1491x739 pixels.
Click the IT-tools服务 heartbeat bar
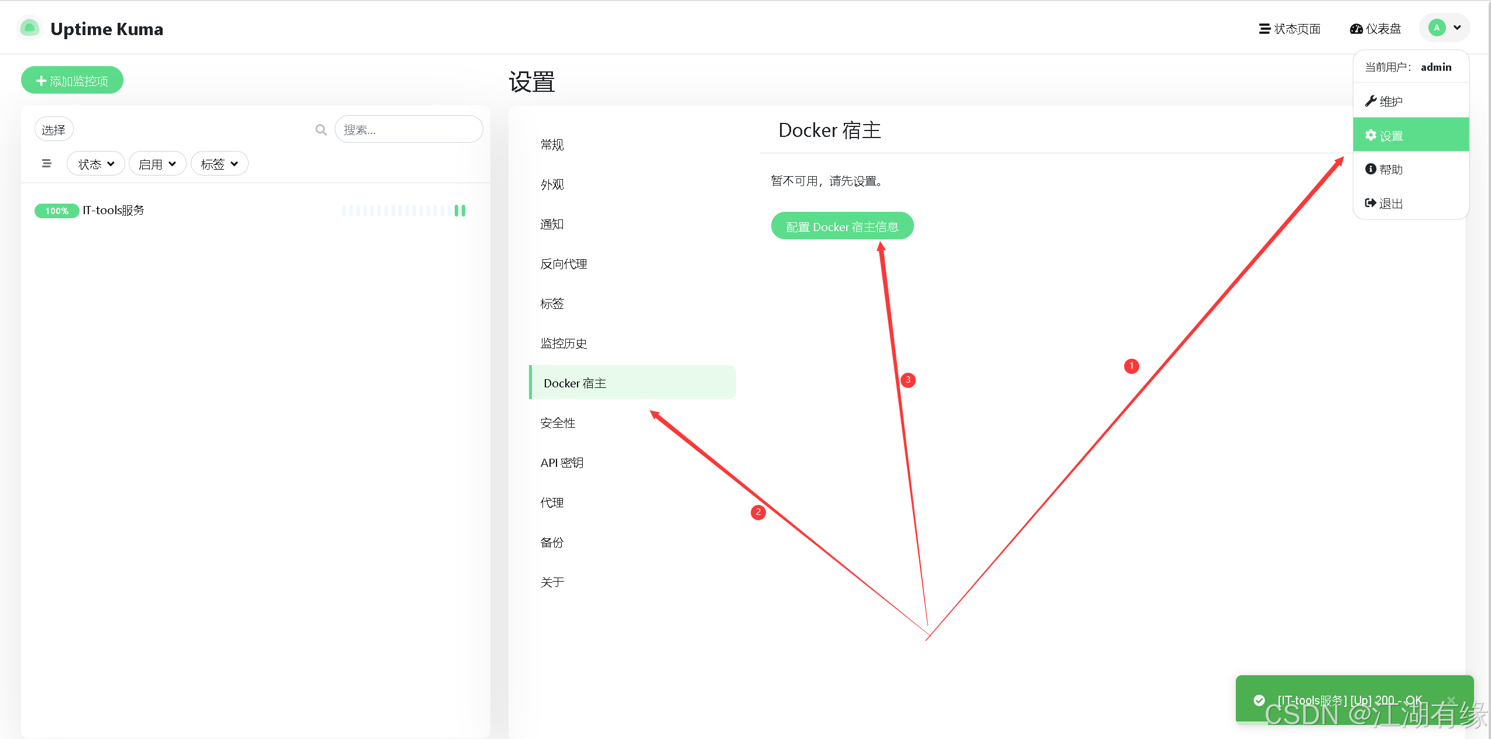tap(404, 210)
